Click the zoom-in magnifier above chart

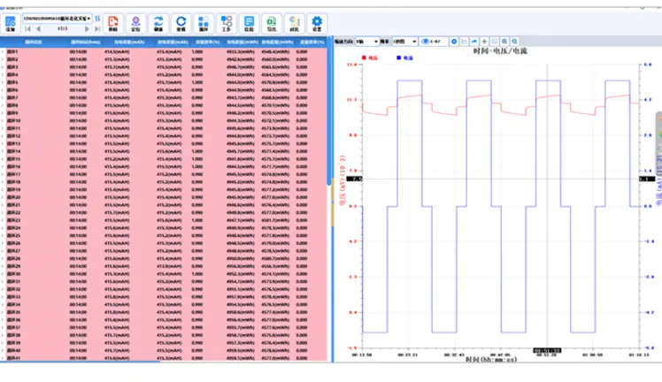click(x=504, y=42)
